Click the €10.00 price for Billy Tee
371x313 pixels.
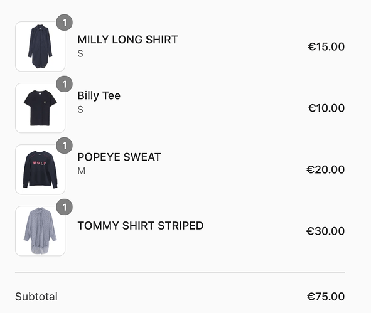point(326,108)
